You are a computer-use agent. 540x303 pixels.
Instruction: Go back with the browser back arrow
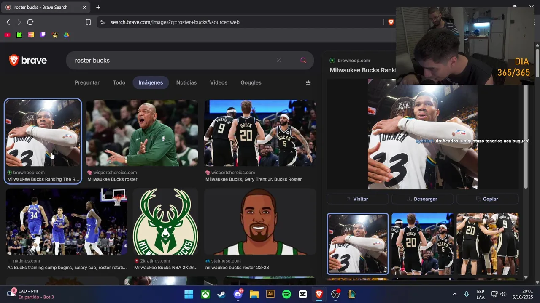pos(8,22)
